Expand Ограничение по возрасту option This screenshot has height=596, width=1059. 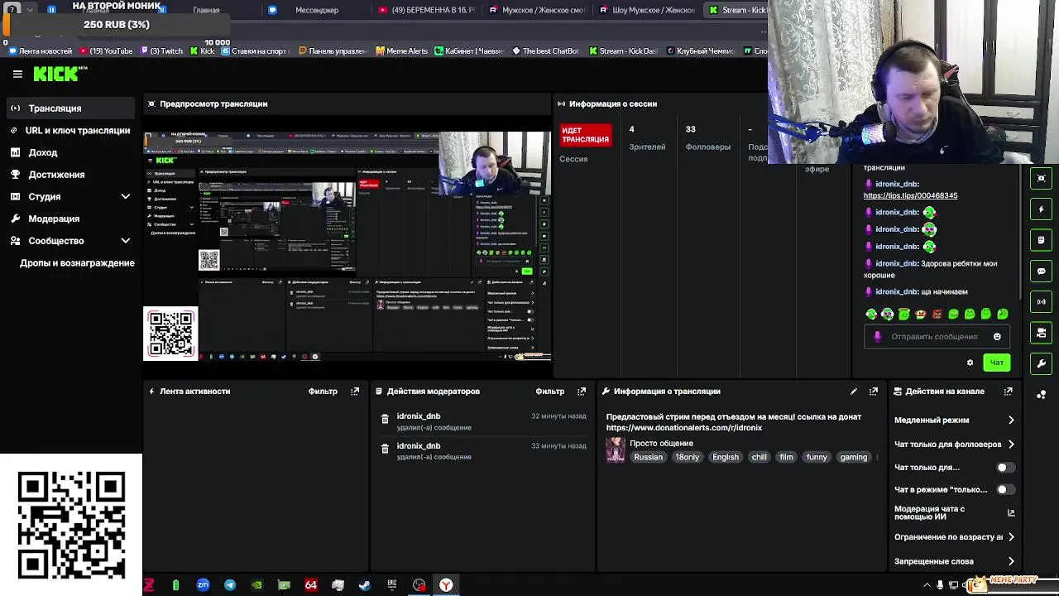[954, 537]
